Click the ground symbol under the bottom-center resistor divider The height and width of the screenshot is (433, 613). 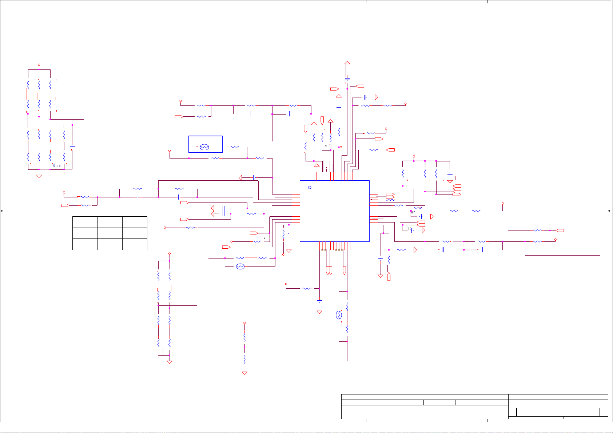pyautogui.click(x=244, y=373)
